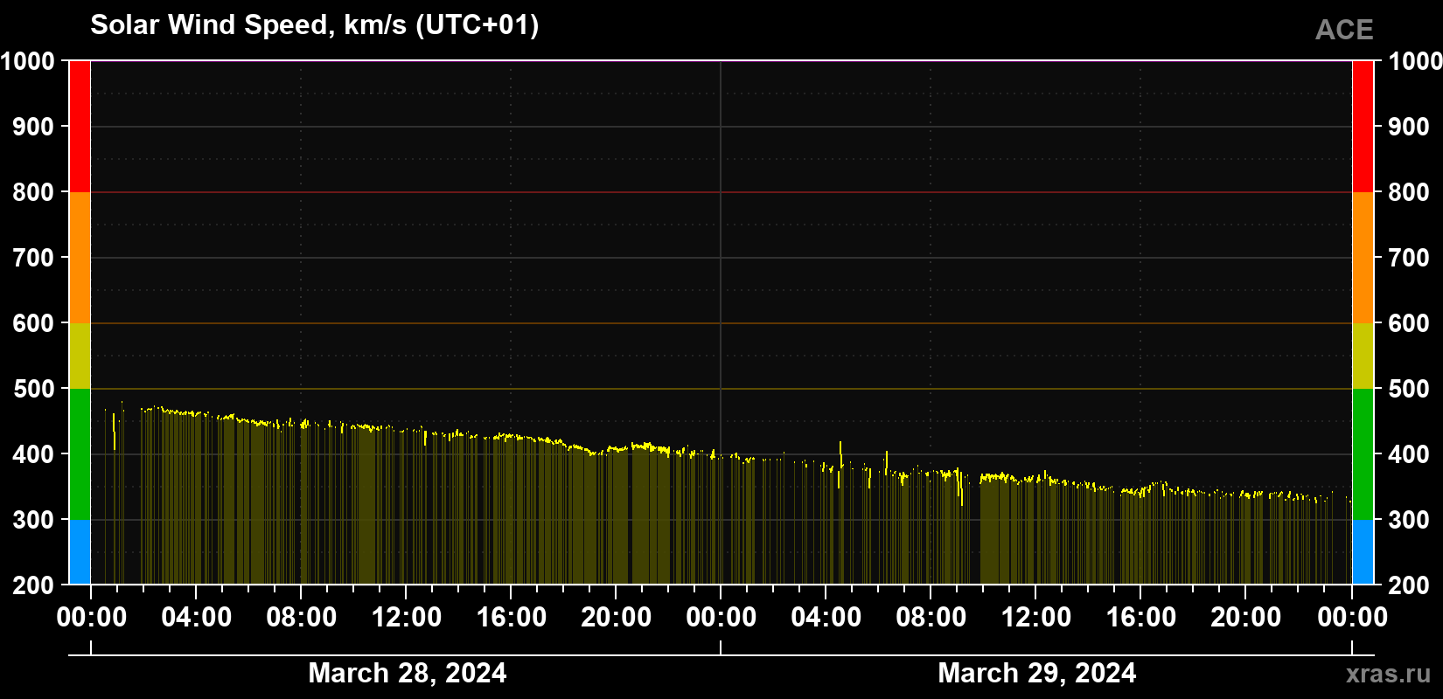The image size is (1443, 699).
Task: Click the 200 label on the right axis
Action: (x=1409, y=585)
